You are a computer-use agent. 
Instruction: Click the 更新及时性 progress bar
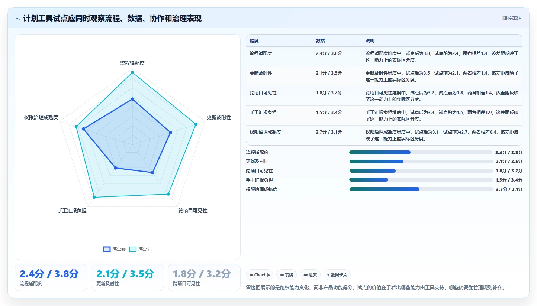(421, 162)
